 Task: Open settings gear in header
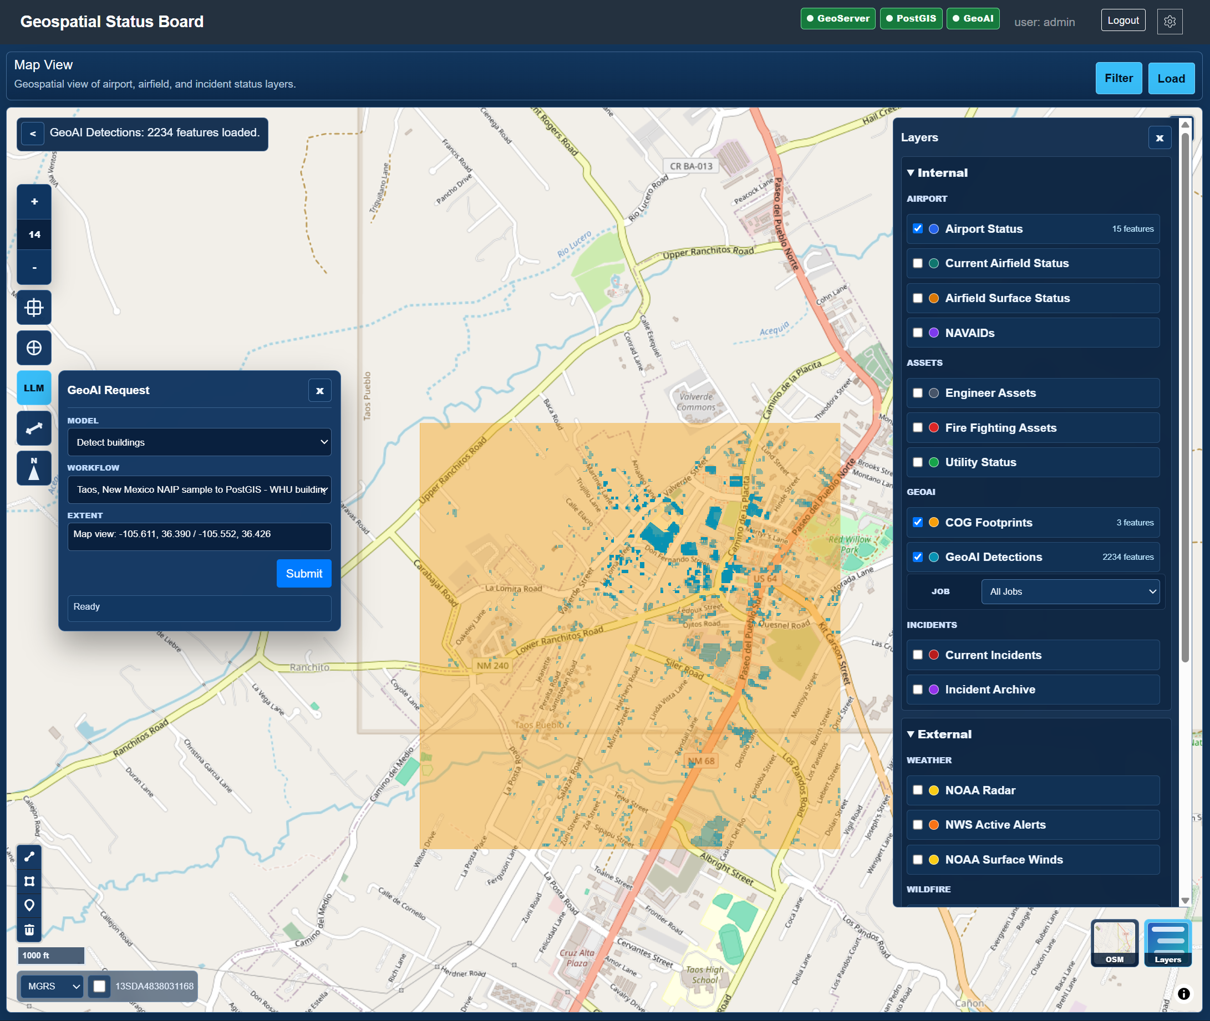(1170, 22)
